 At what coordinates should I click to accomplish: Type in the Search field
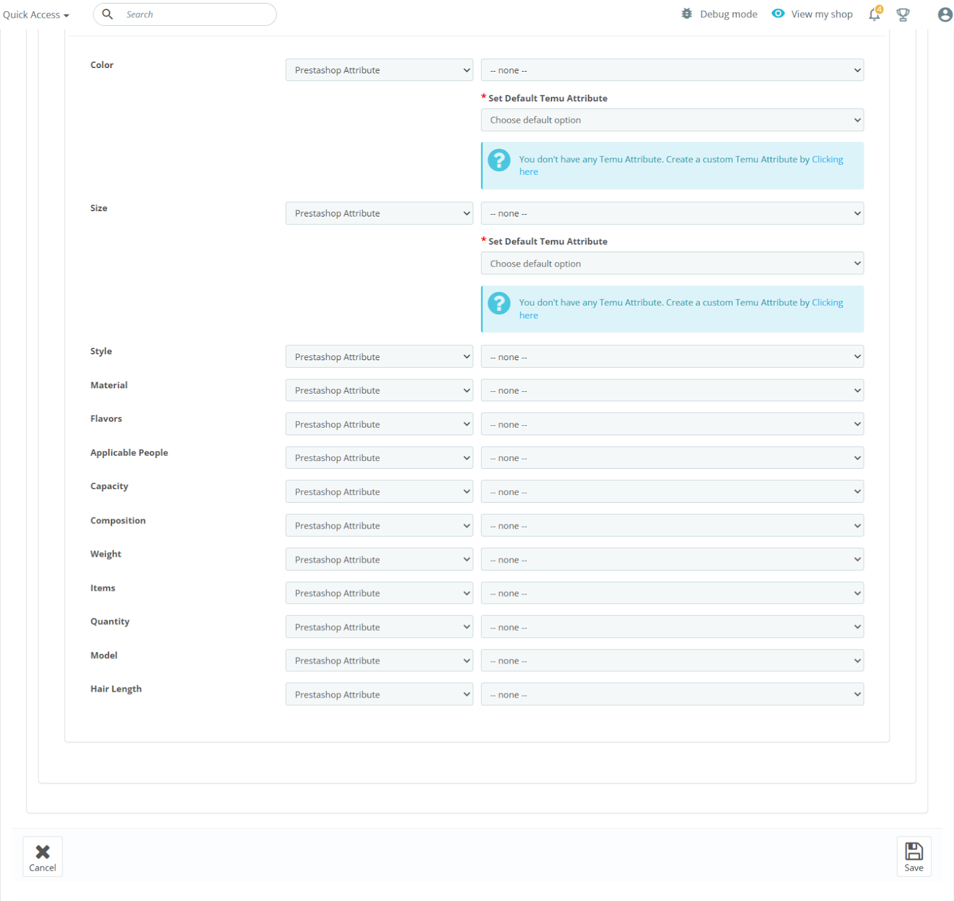[197, 14]
